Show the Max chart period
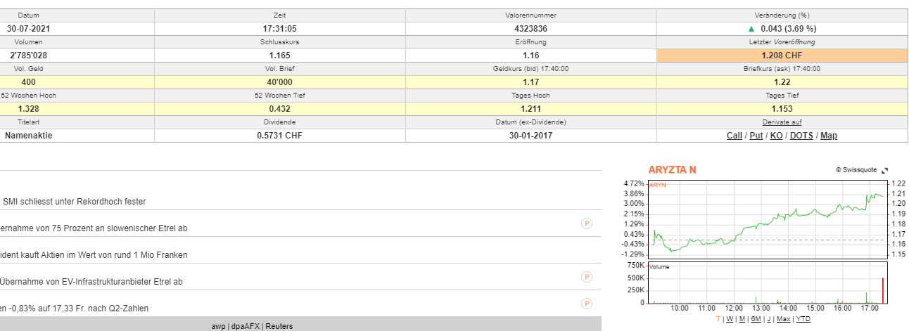Viewport: 909px width, 331px height. click(782, 319)
